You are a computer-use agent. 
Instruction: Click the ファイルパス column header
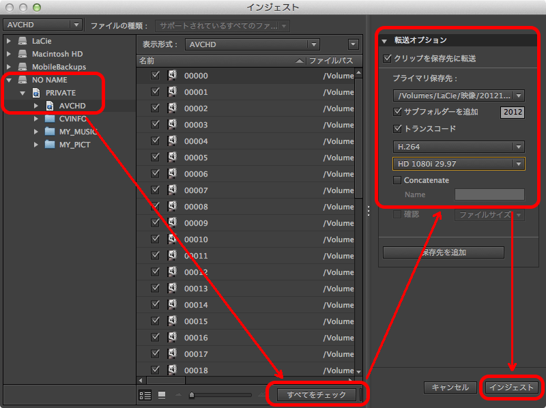[x=330, y=61]
